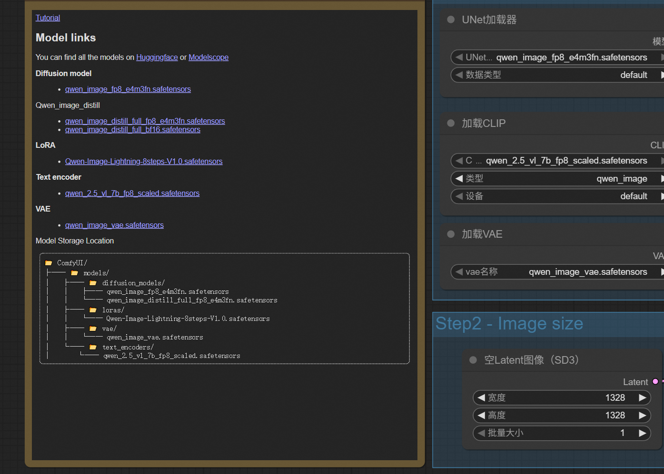Screen dimensions: 664x474
Task: Increase 批量大小 with right arrow
Action: tap(643, 433)
